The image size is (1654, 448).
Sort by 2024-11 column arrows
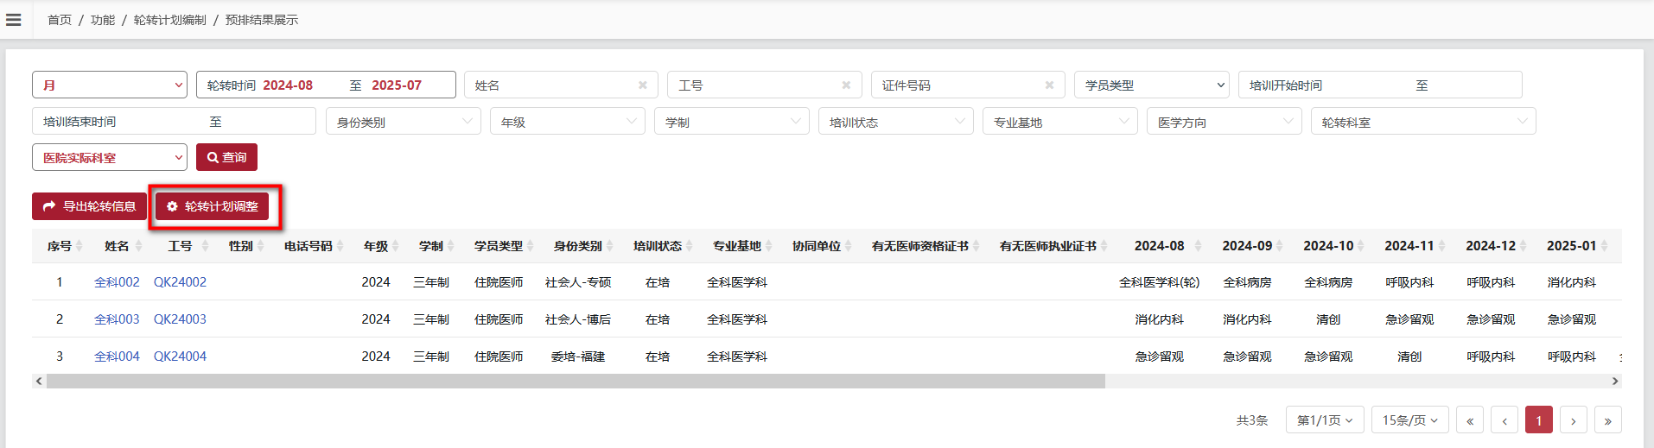click(x=1442, y=246)
